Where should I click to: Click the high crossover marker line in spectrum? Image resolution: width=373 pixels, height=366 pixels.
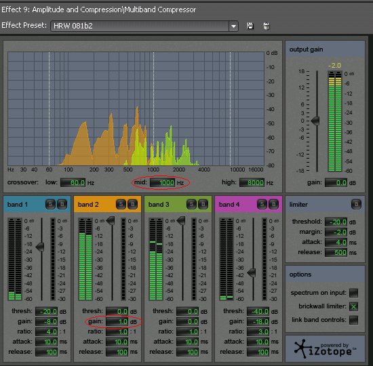[x=231, y=108]
